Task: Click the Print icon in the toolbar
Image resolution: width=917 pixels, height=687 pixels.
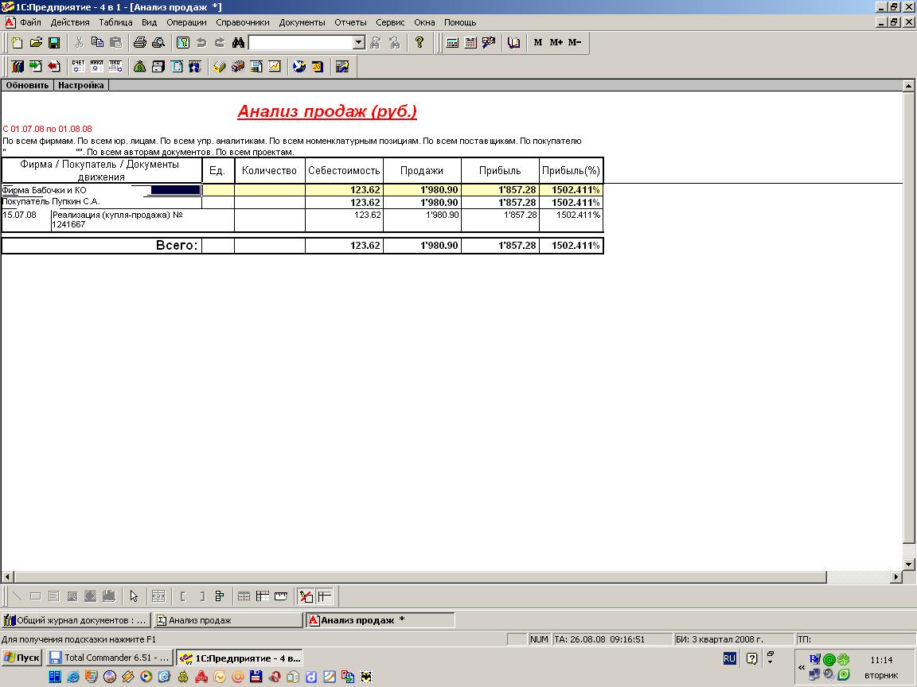Action: 140,43
